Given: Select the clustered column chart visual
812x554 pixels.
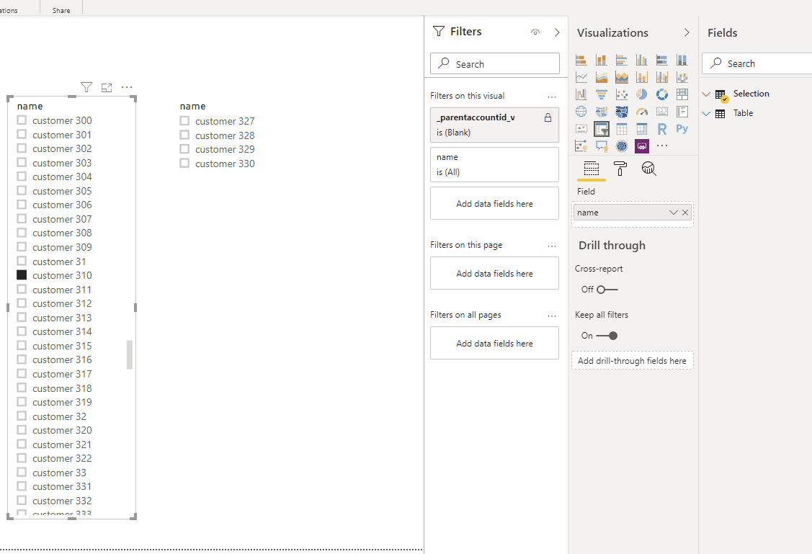Looking at the screenshot, I should coord(642,60).
